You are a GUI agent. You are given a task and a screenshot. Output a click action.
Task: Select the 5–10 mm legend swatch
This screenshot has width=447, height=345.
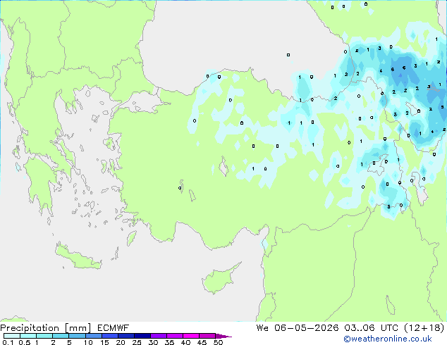77,336
